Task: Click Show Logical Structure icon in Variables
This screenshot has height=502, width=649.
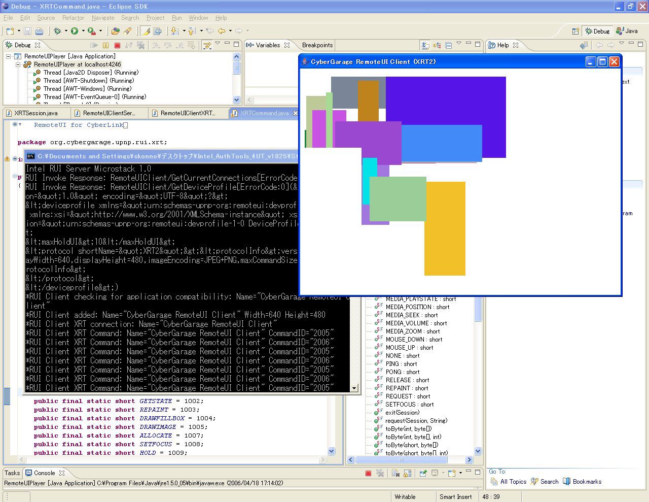Action: [437, 45]
